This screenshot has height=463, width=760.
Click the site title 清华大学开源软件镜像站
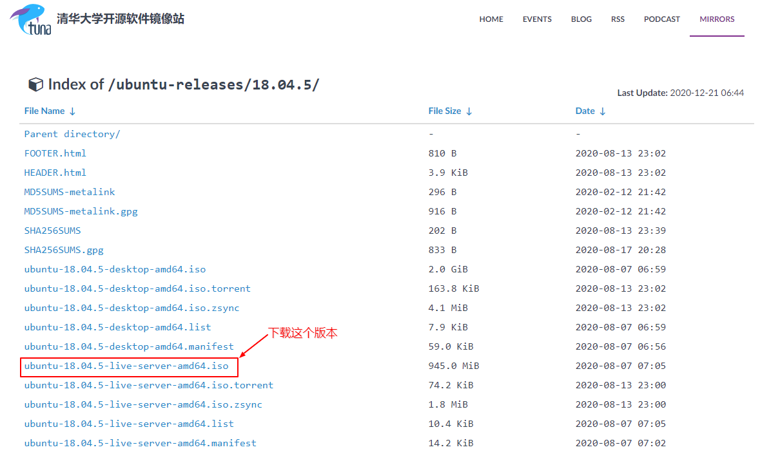point(120,19)
